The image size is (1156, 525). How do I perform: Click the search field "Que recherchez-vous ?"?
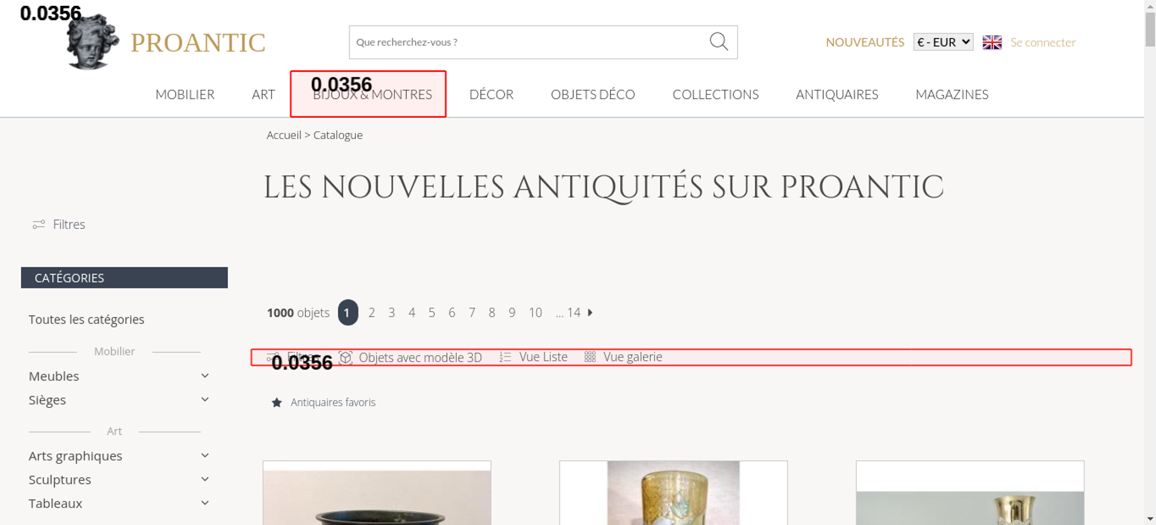pyautogui.click(x=526, y=42)
